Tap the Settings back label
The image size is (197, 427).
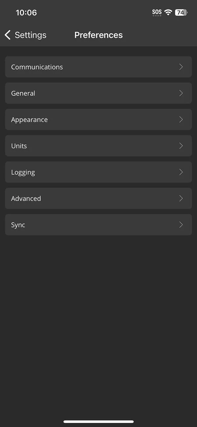click(31, 35)
